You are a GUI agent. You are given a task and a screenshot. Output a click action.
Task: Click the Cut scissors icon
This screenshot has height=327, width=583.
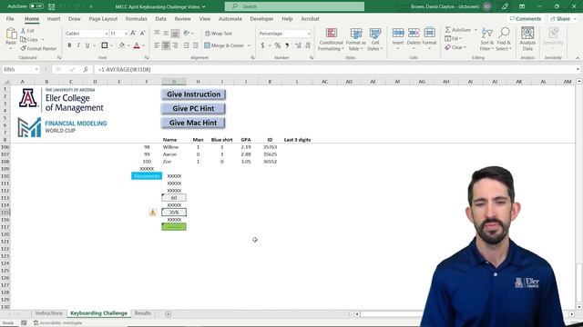[x=23, y=30]
